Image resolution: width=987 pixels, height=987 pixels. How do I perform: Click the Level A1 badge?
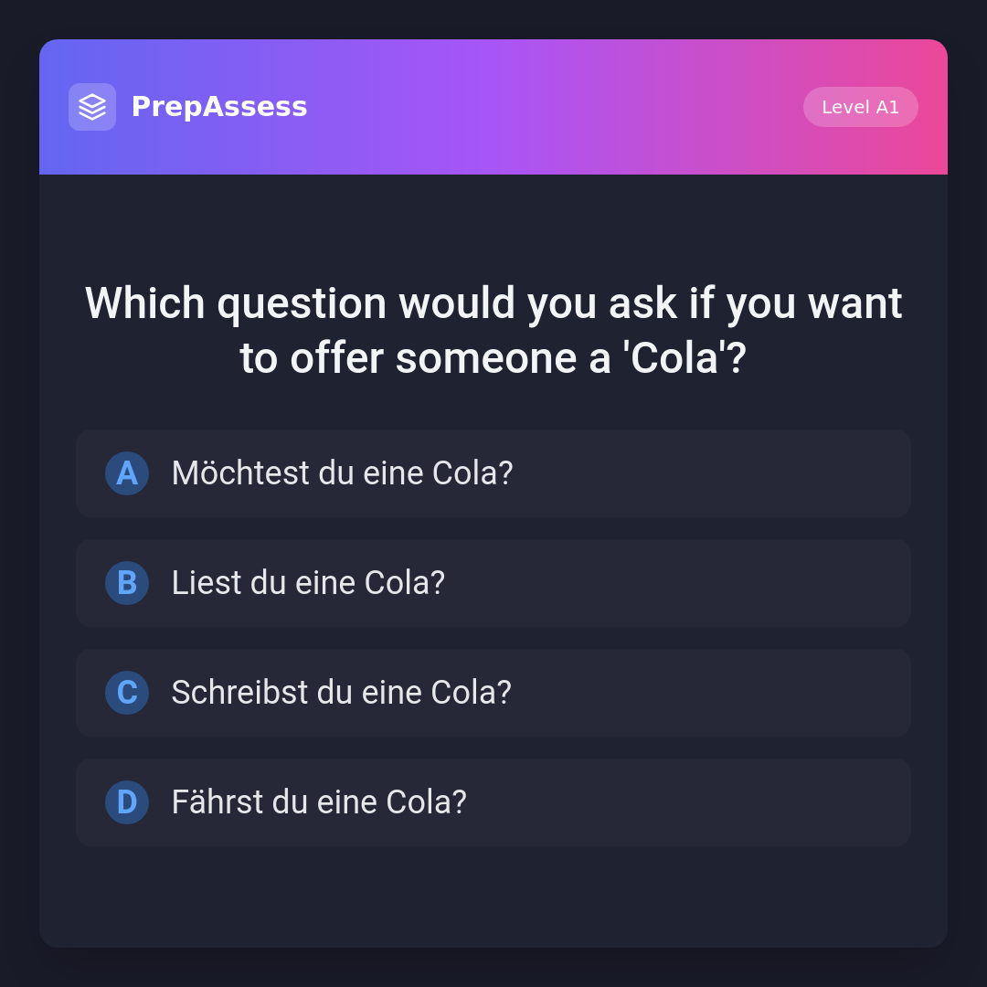(x=860, y=107)
